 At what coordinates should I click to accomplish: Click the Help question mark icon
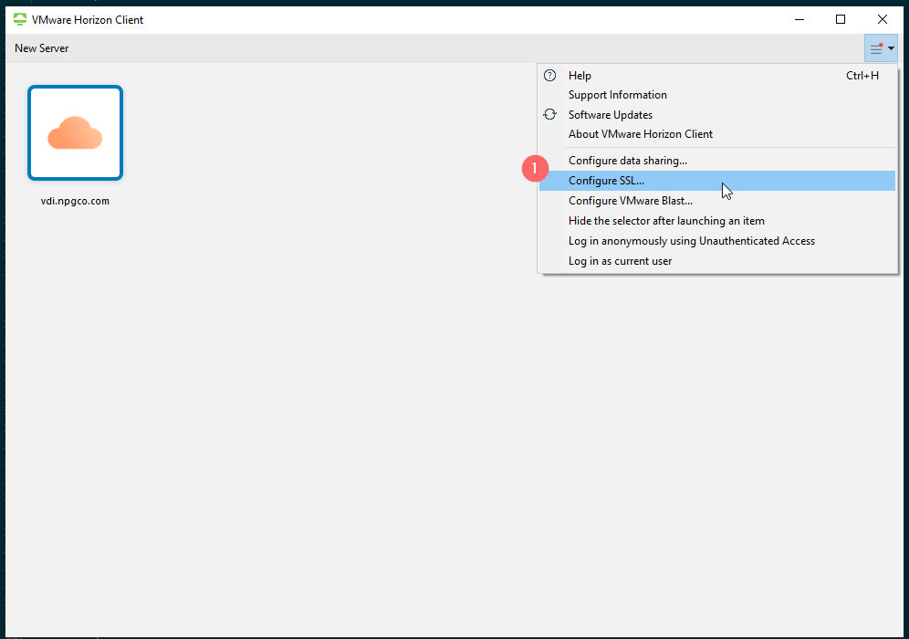549,75
